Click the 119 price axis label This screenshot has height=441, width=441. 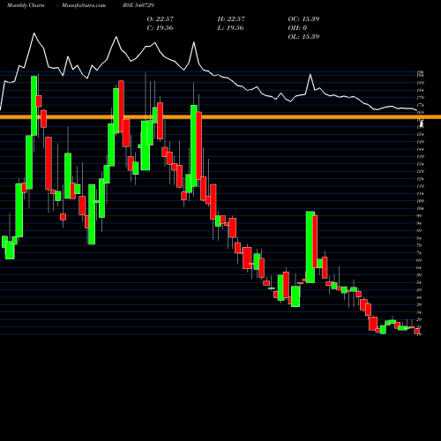click(x=421, y=186)
